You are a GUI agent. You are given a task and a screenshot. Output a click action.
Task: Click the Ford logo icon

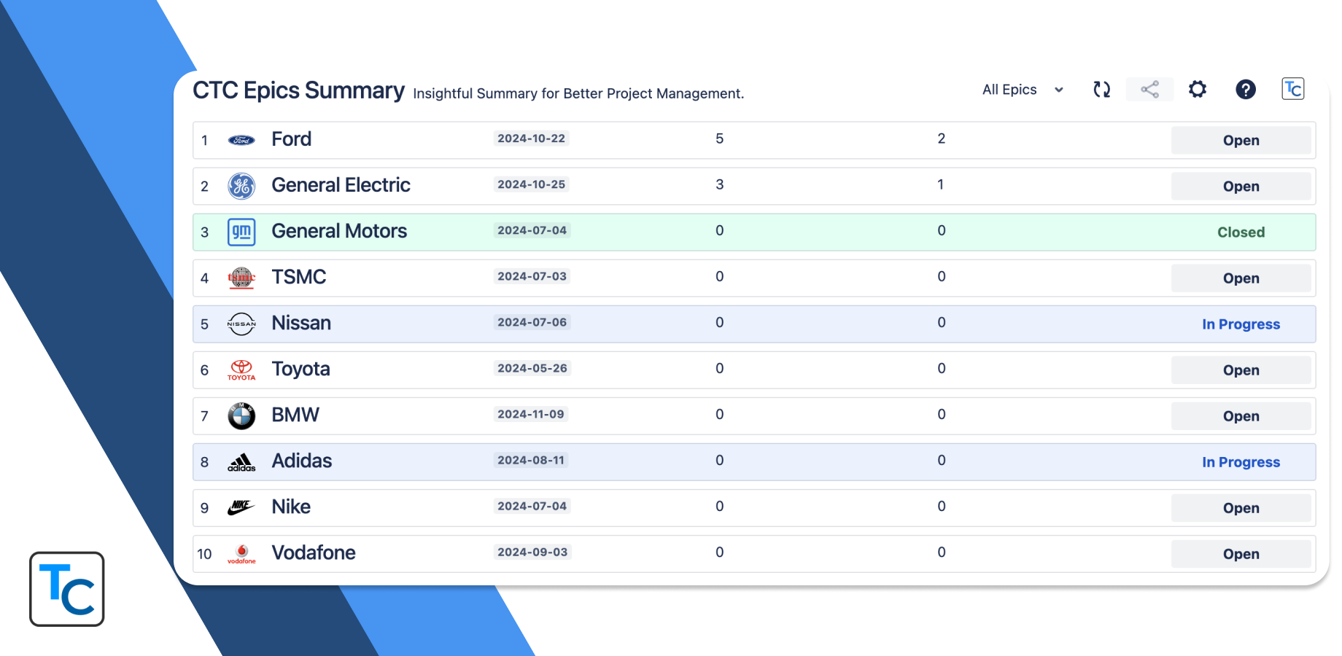point(241,140)
